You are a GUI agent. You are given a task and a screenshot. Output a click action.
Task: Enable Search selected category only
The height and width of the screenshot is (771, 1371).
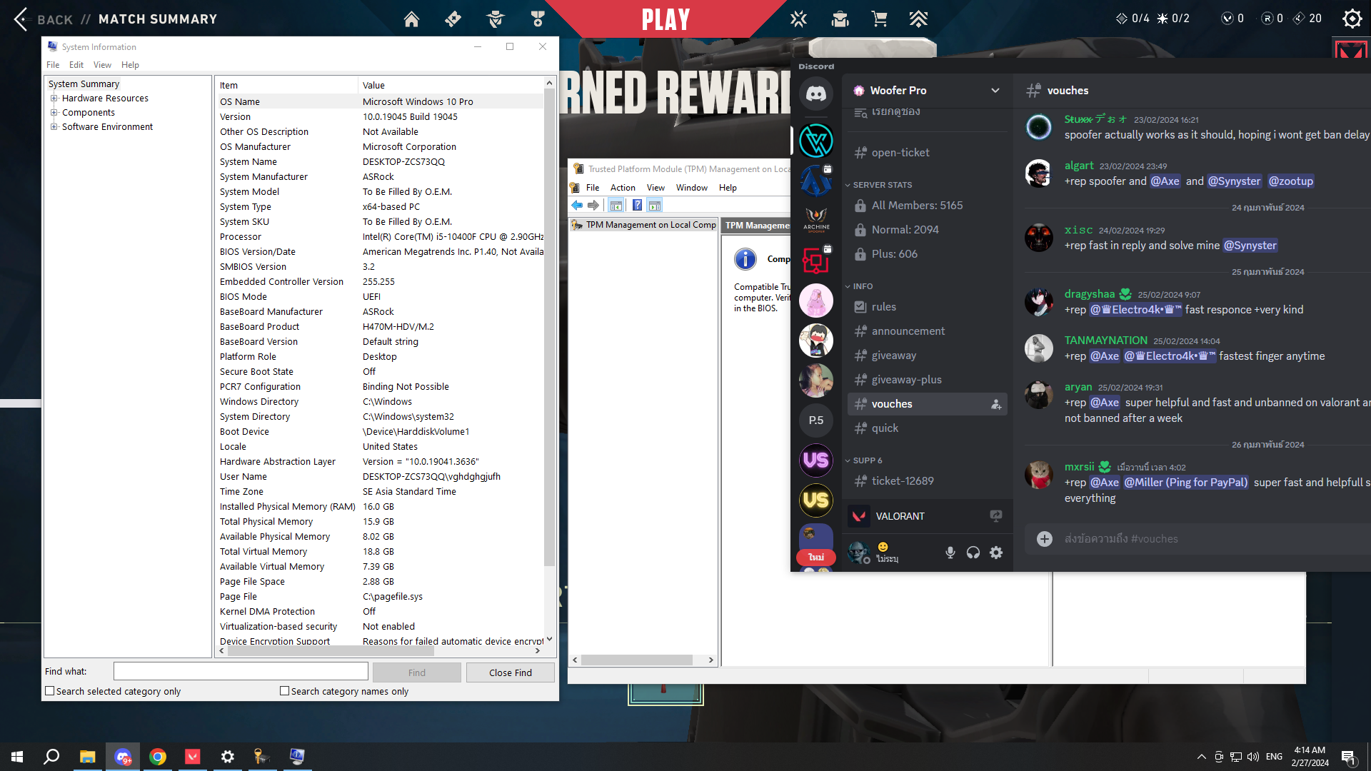[50, 691]
